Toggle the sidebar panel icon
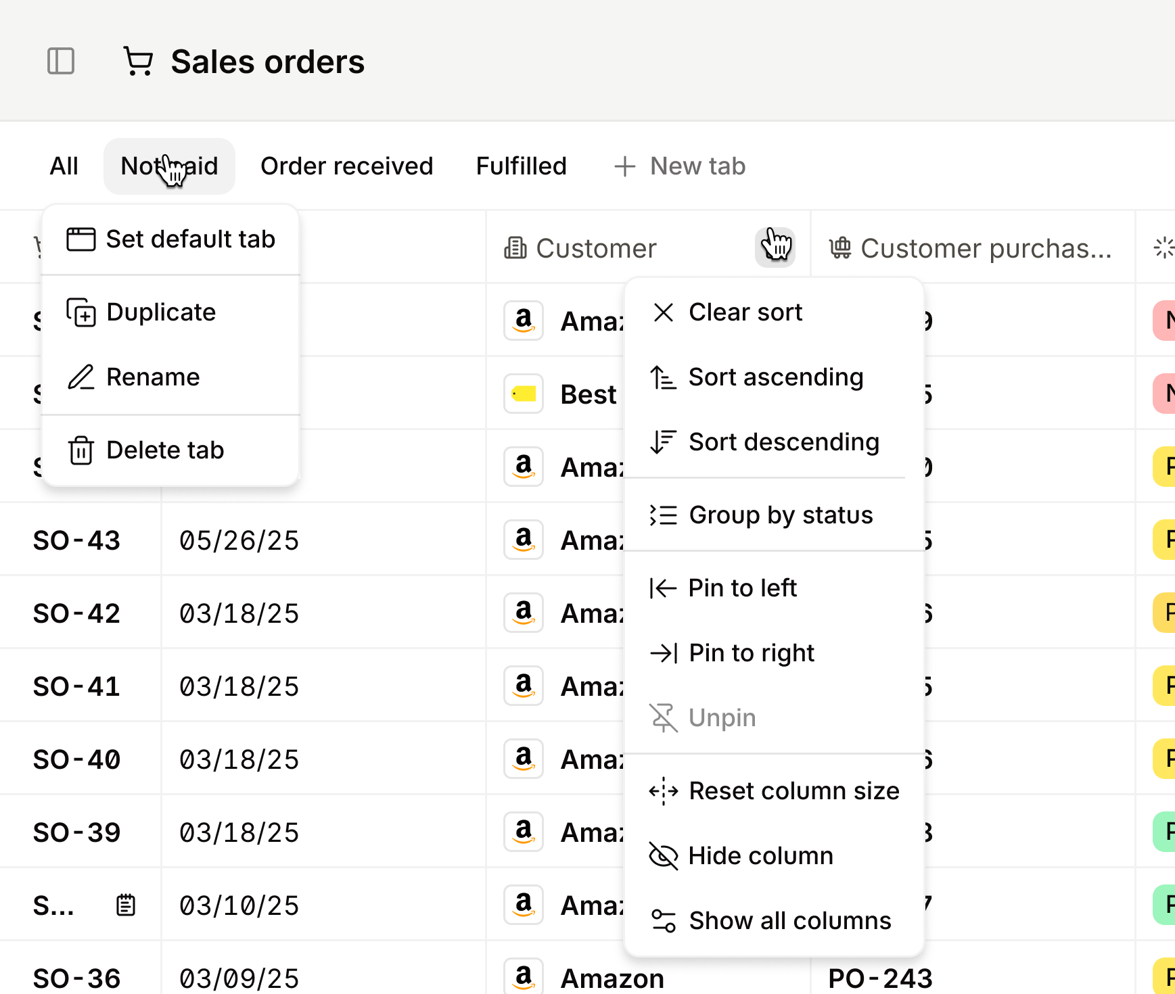The image size is (1175, 994). pyautogui.click(x=61, y=62)
